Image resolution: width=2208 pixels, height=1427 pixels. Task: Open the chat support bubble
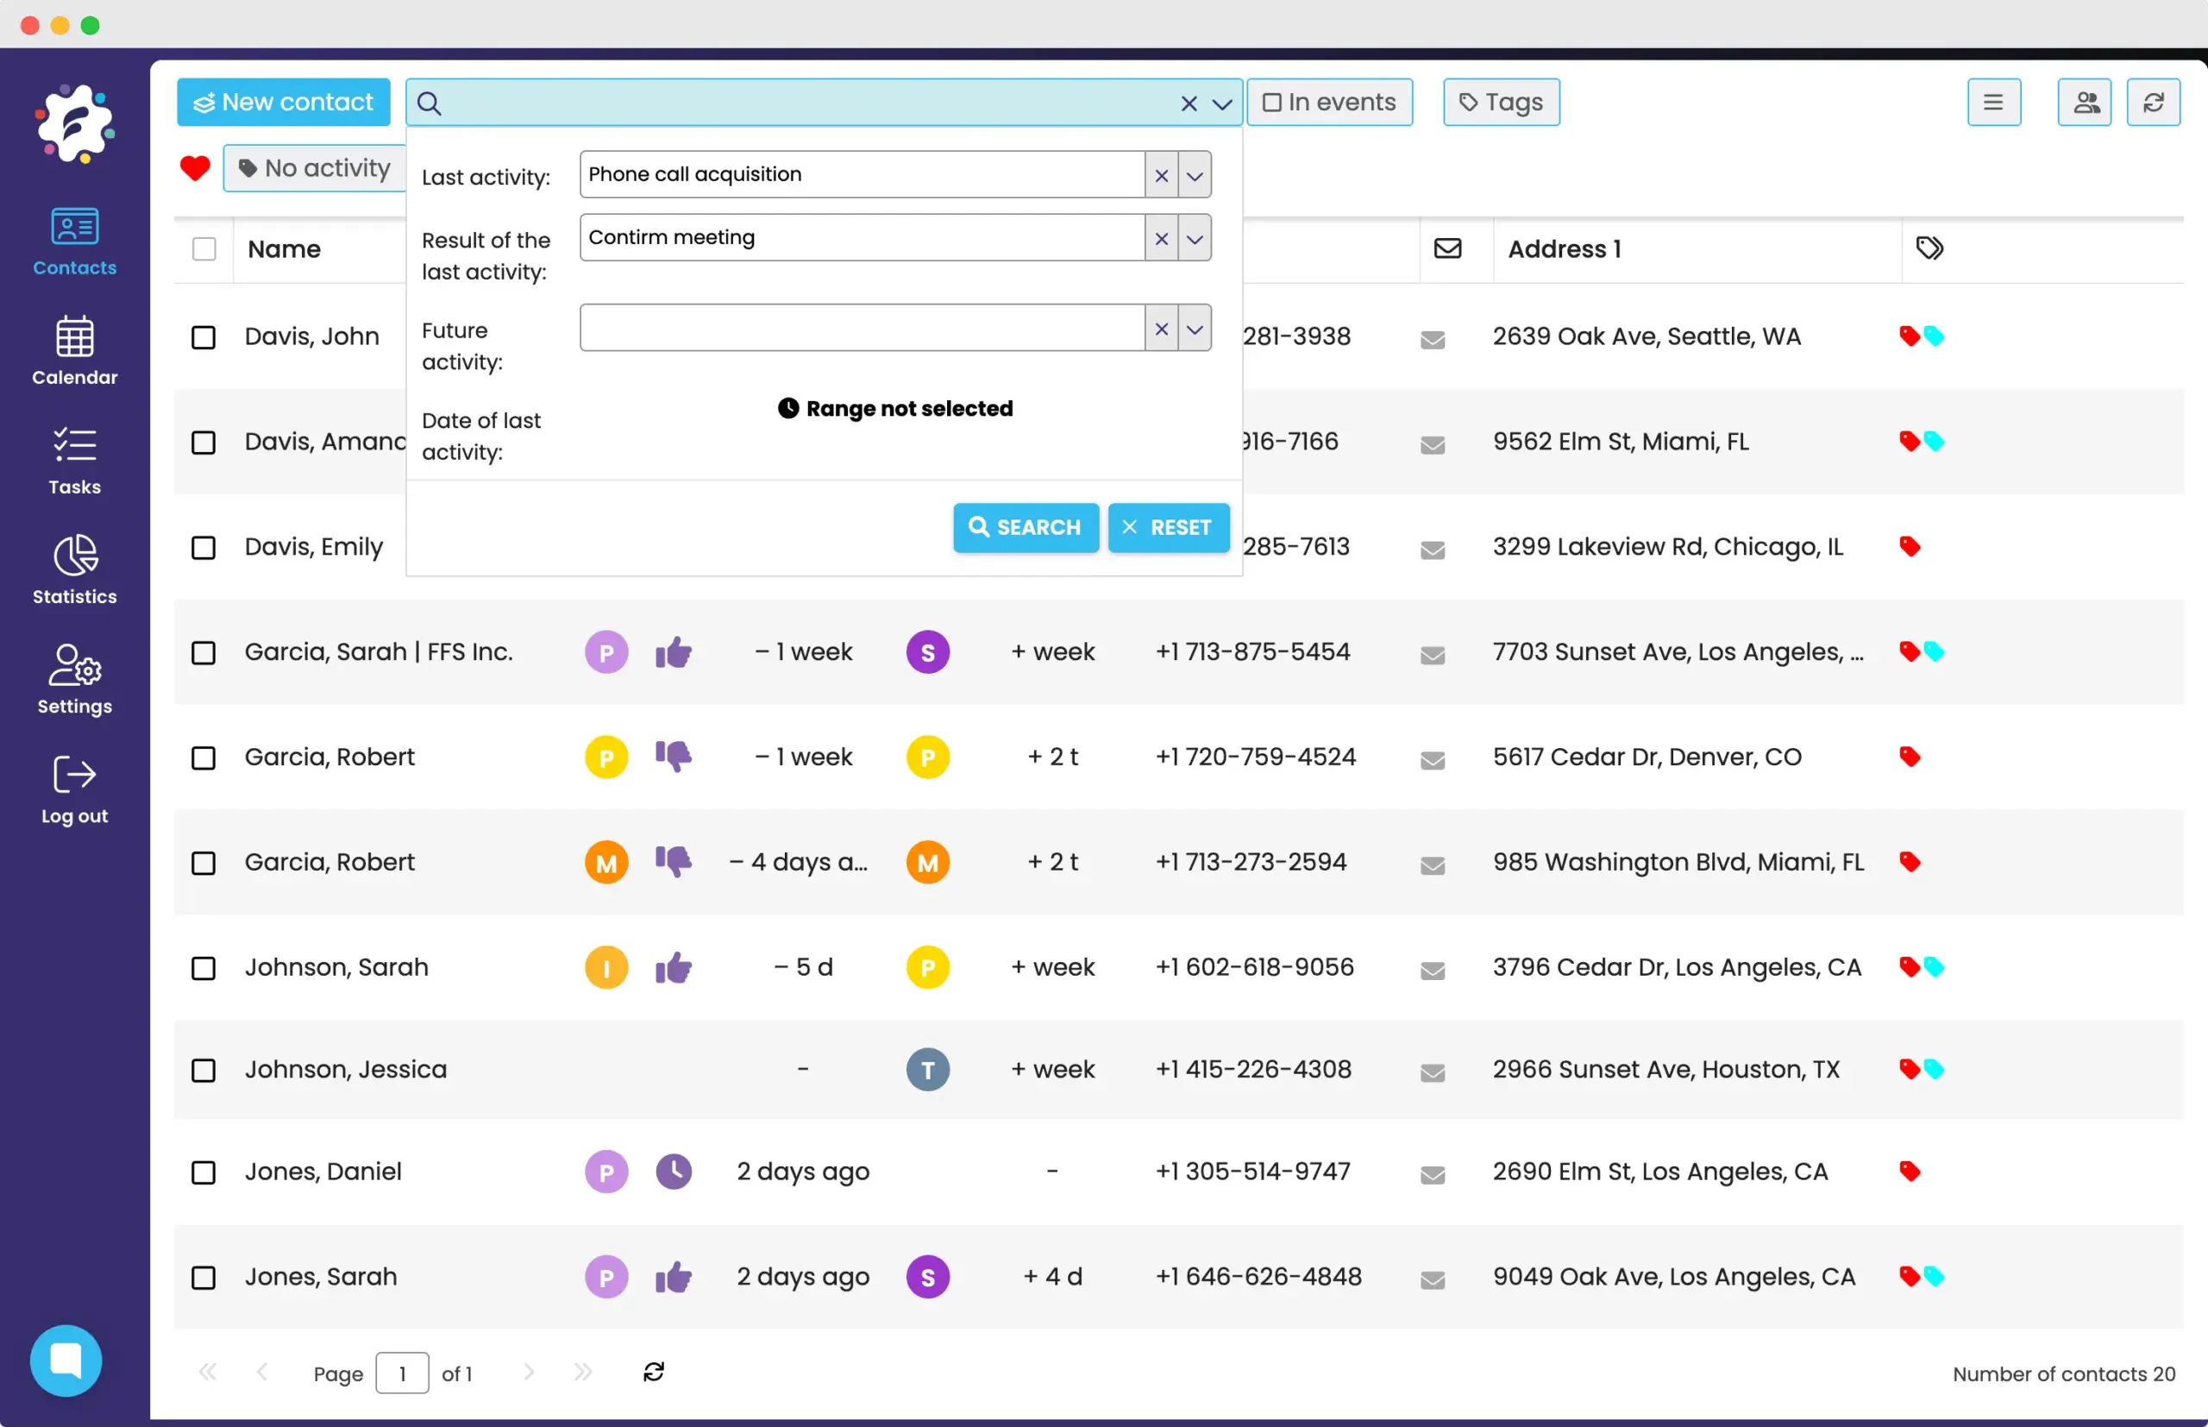[66, 1360]
